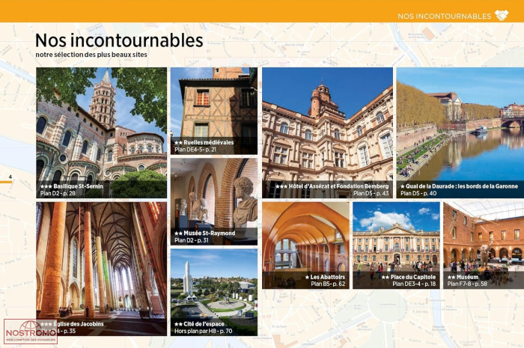Screen dimensions: 524x348
Task: Open the Musée St-Raymond image
Action: click(x=214, y=202)
